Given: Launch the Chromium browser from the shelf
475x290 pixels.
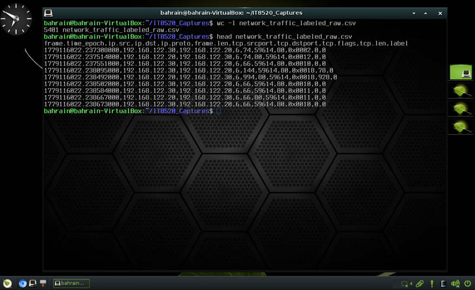Looking at the screenshot, I should 22,283.
